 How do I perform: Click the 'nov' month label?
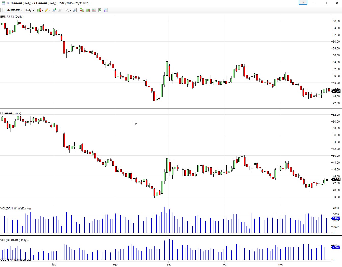[281, 264]
